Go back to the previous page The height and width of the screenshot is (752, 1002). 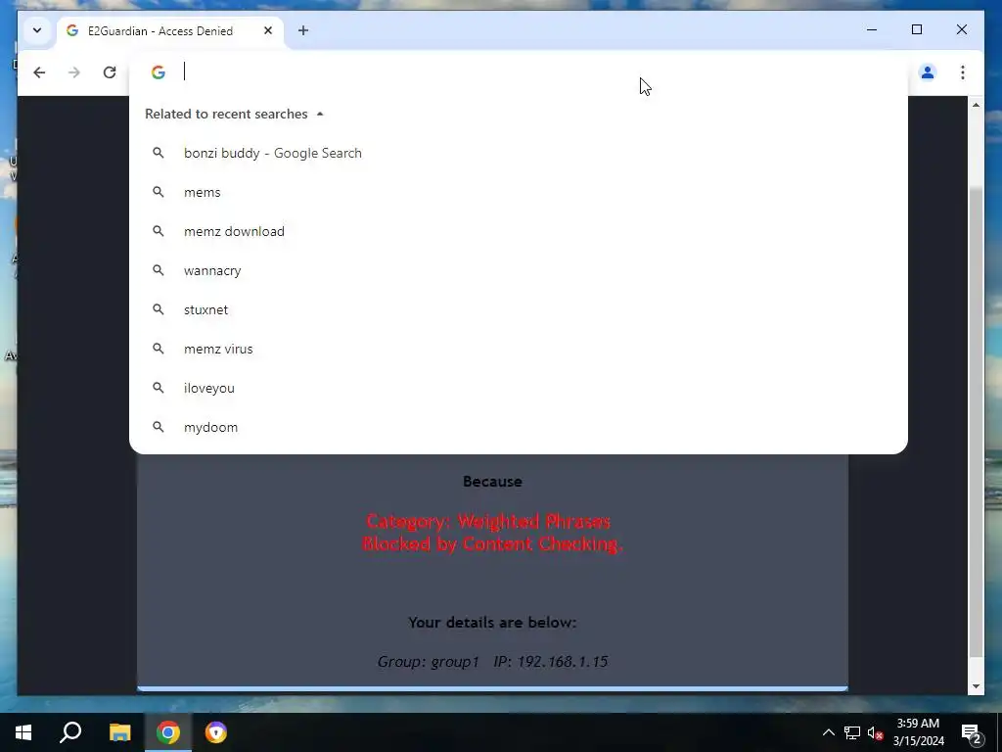[x=39, y=72]
